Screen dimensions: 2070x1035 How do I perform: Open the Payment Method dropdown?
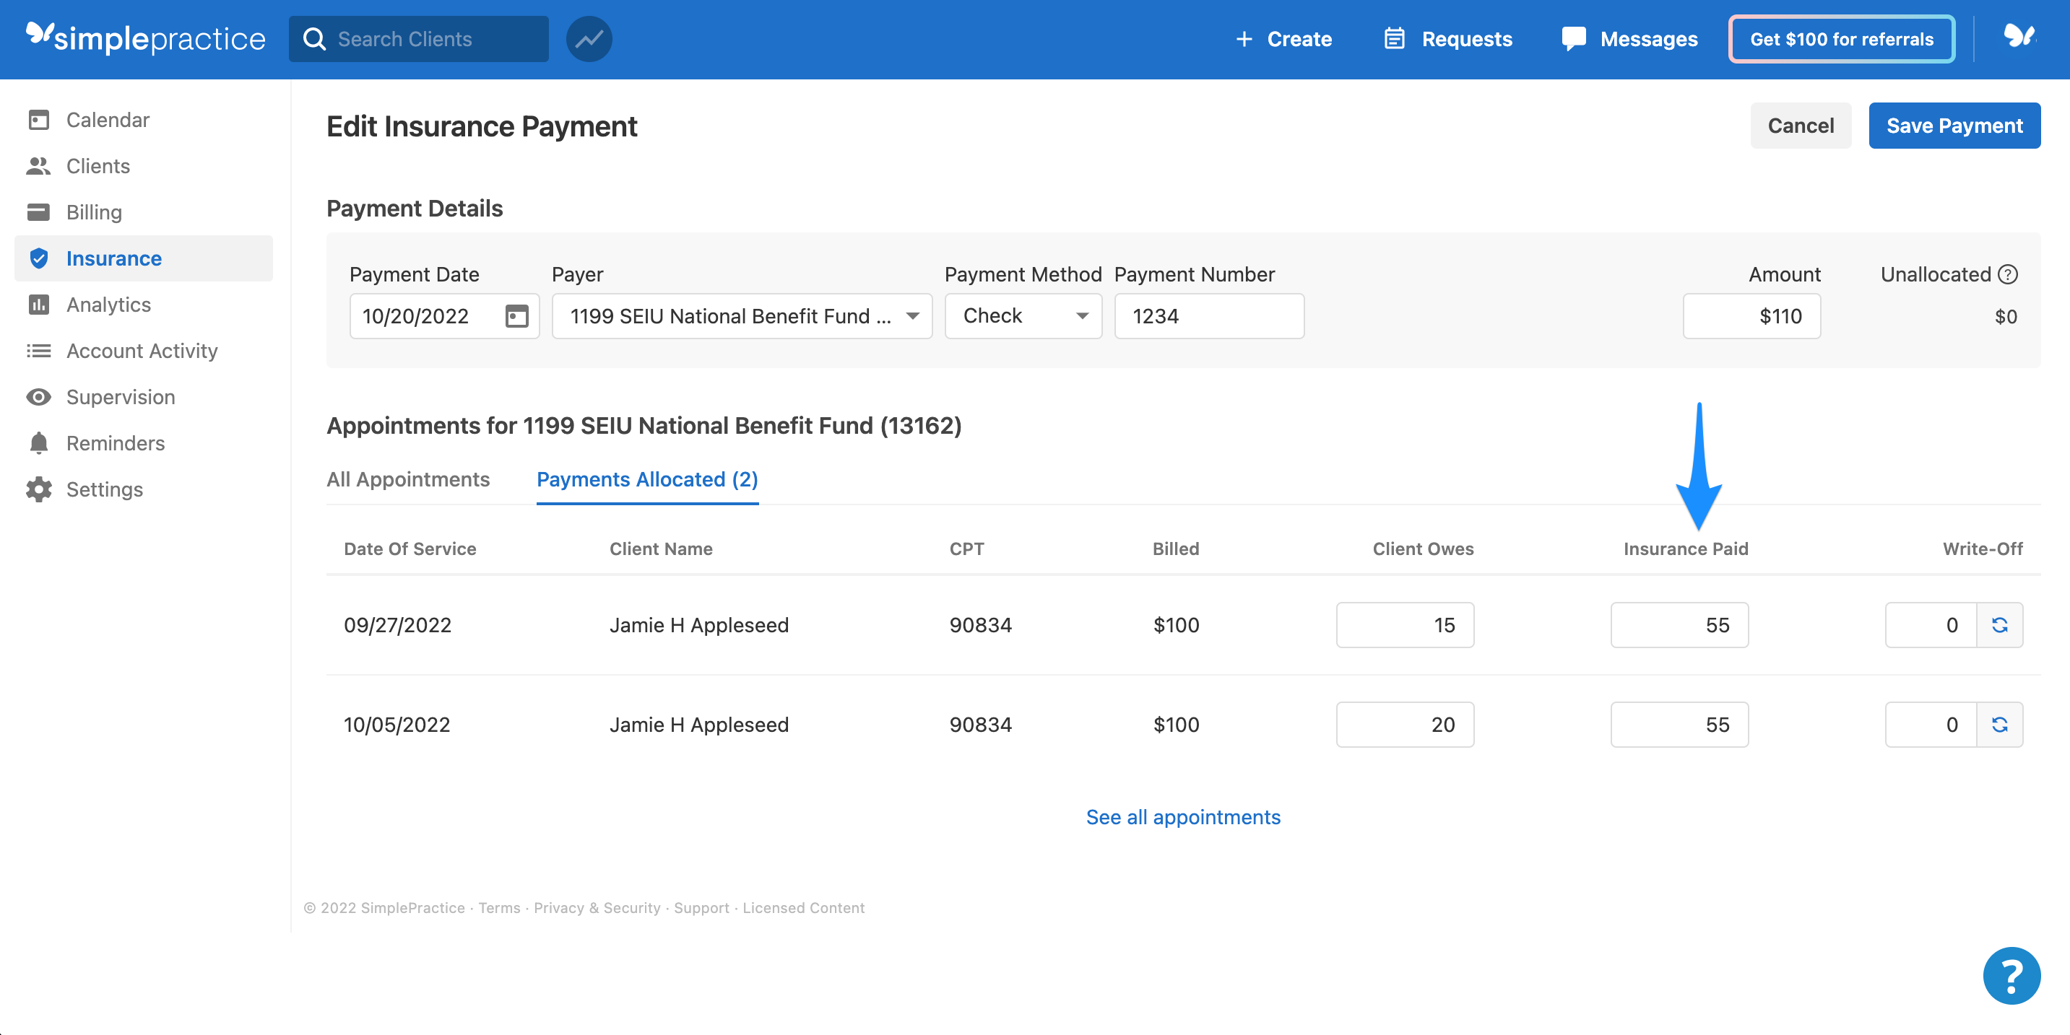(1083, 315)
